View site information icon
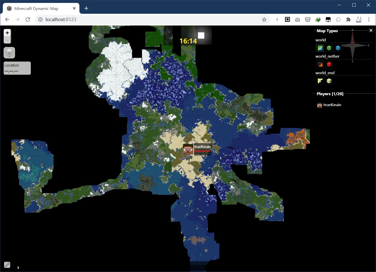Image resolution: width=376 pixels, height=272 pixels. click(x=40, y=20)
